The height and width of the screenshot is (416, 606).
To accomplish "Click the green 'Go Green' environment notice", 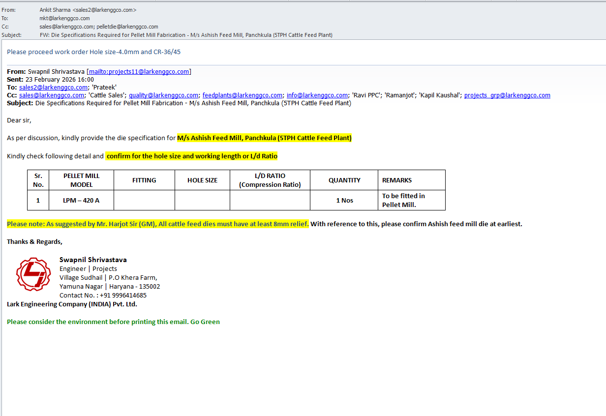I will click(113, 322).
